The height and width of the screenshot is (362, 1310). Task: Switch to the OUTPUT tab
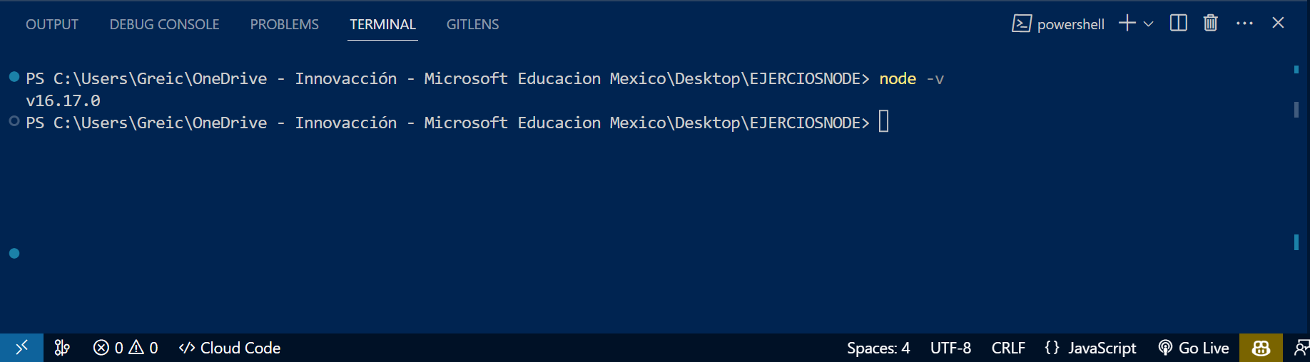[52, 24]
